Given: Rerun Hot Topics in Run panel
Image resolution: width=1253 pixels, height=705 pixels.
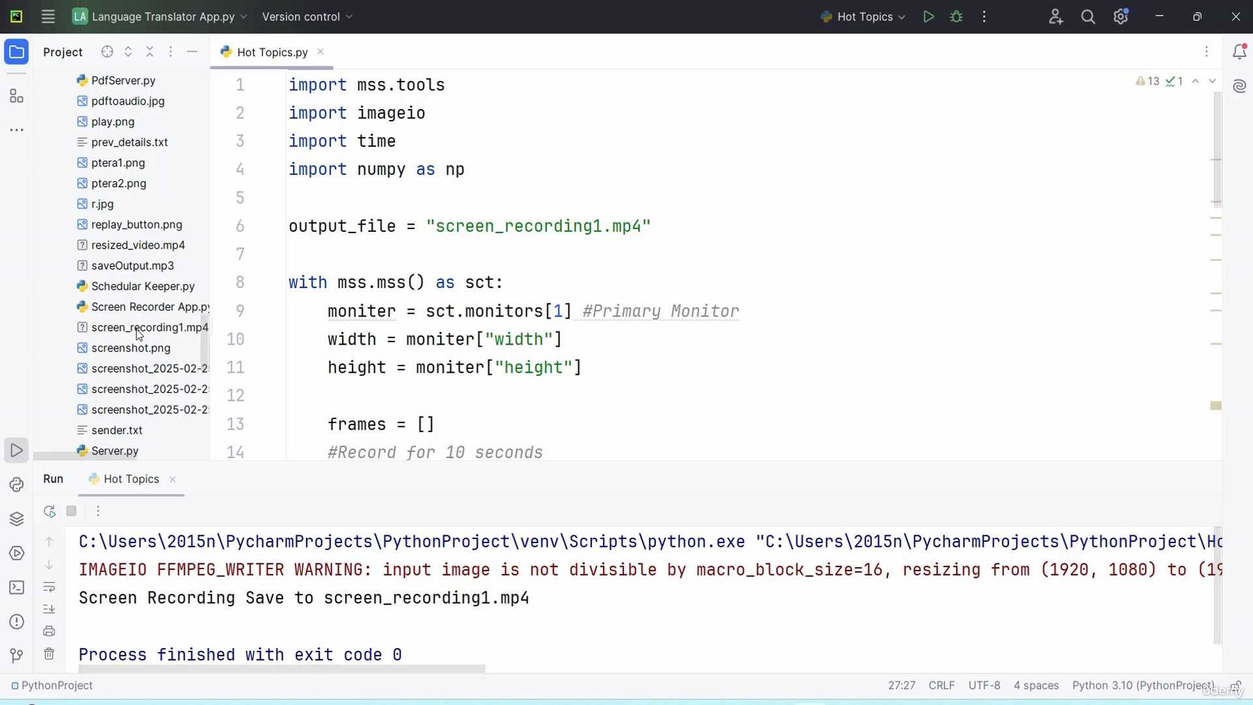Looking at the screenshot, I should coord(50,511).
